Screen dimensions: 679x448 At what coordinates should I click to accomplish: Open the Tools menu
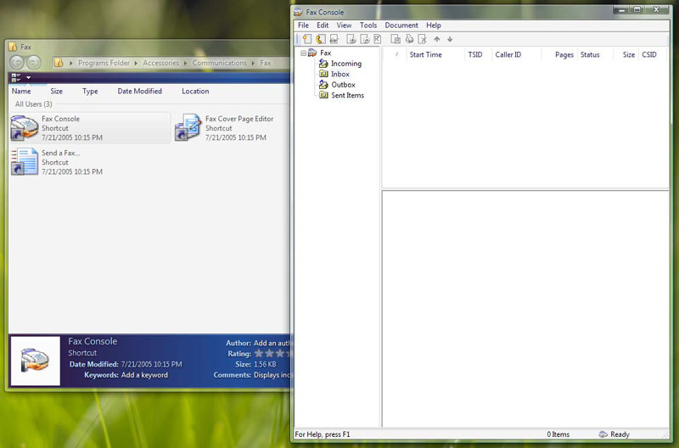368,25
